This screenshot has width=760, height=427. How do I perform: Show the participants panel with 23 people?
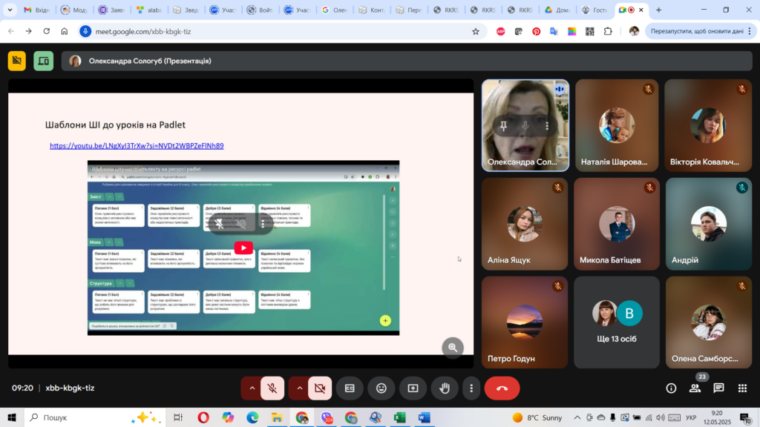pyautogui.click(x=695, y=388)
